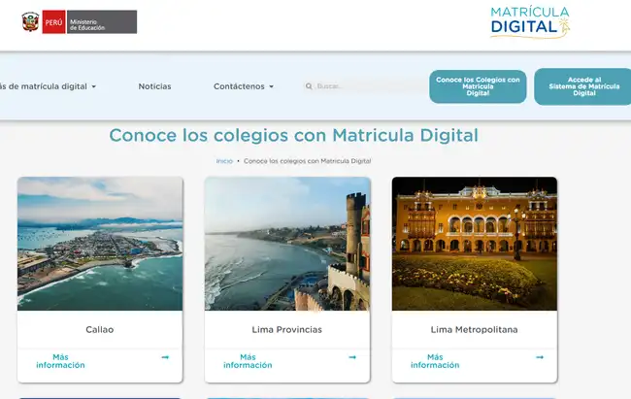Select the Callao aerial photo thumbnail
Image resolution: width=631 pixels, height=399 pixels.
point(100,244)
